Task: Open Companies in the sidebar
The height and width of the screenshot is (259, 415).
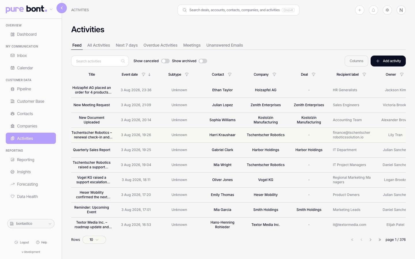Action: tap(31, 126)
